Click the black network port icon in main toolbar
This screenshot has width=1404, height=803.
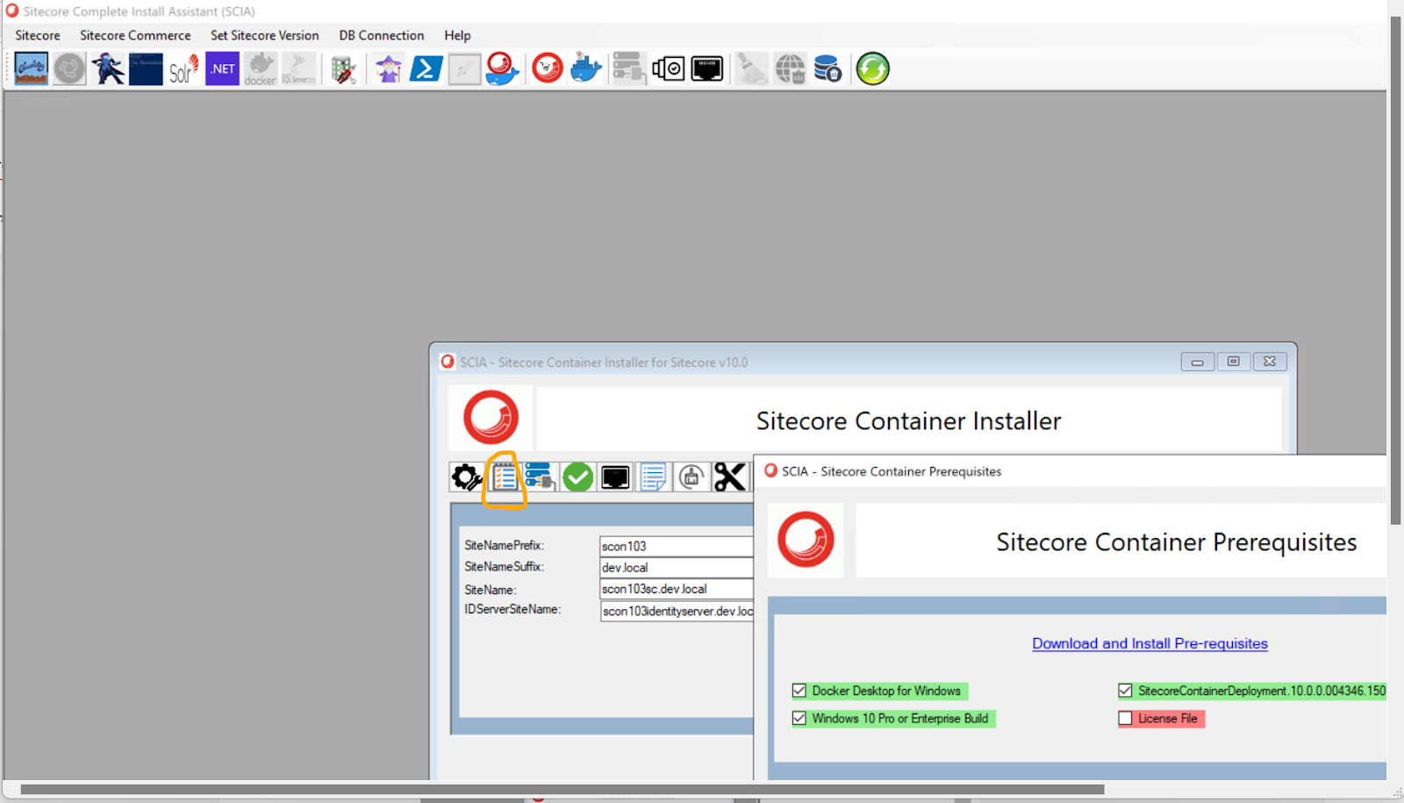point(706,68)
